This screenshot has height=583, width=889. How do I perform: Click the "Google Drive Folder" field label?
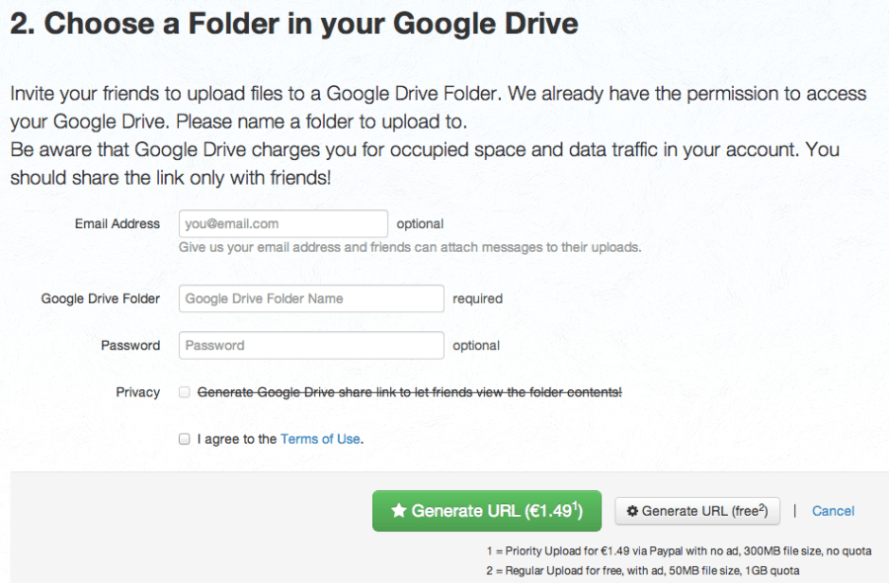click(100, 298)
